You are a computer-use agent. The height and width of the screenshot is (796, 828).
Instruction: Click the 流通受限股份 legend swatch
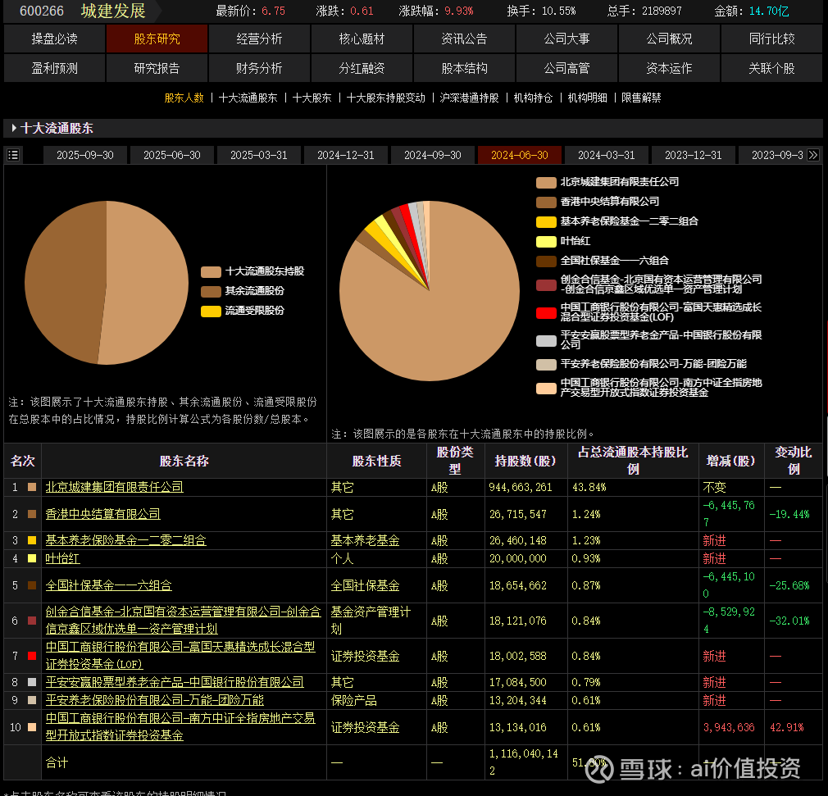(211, 312)
